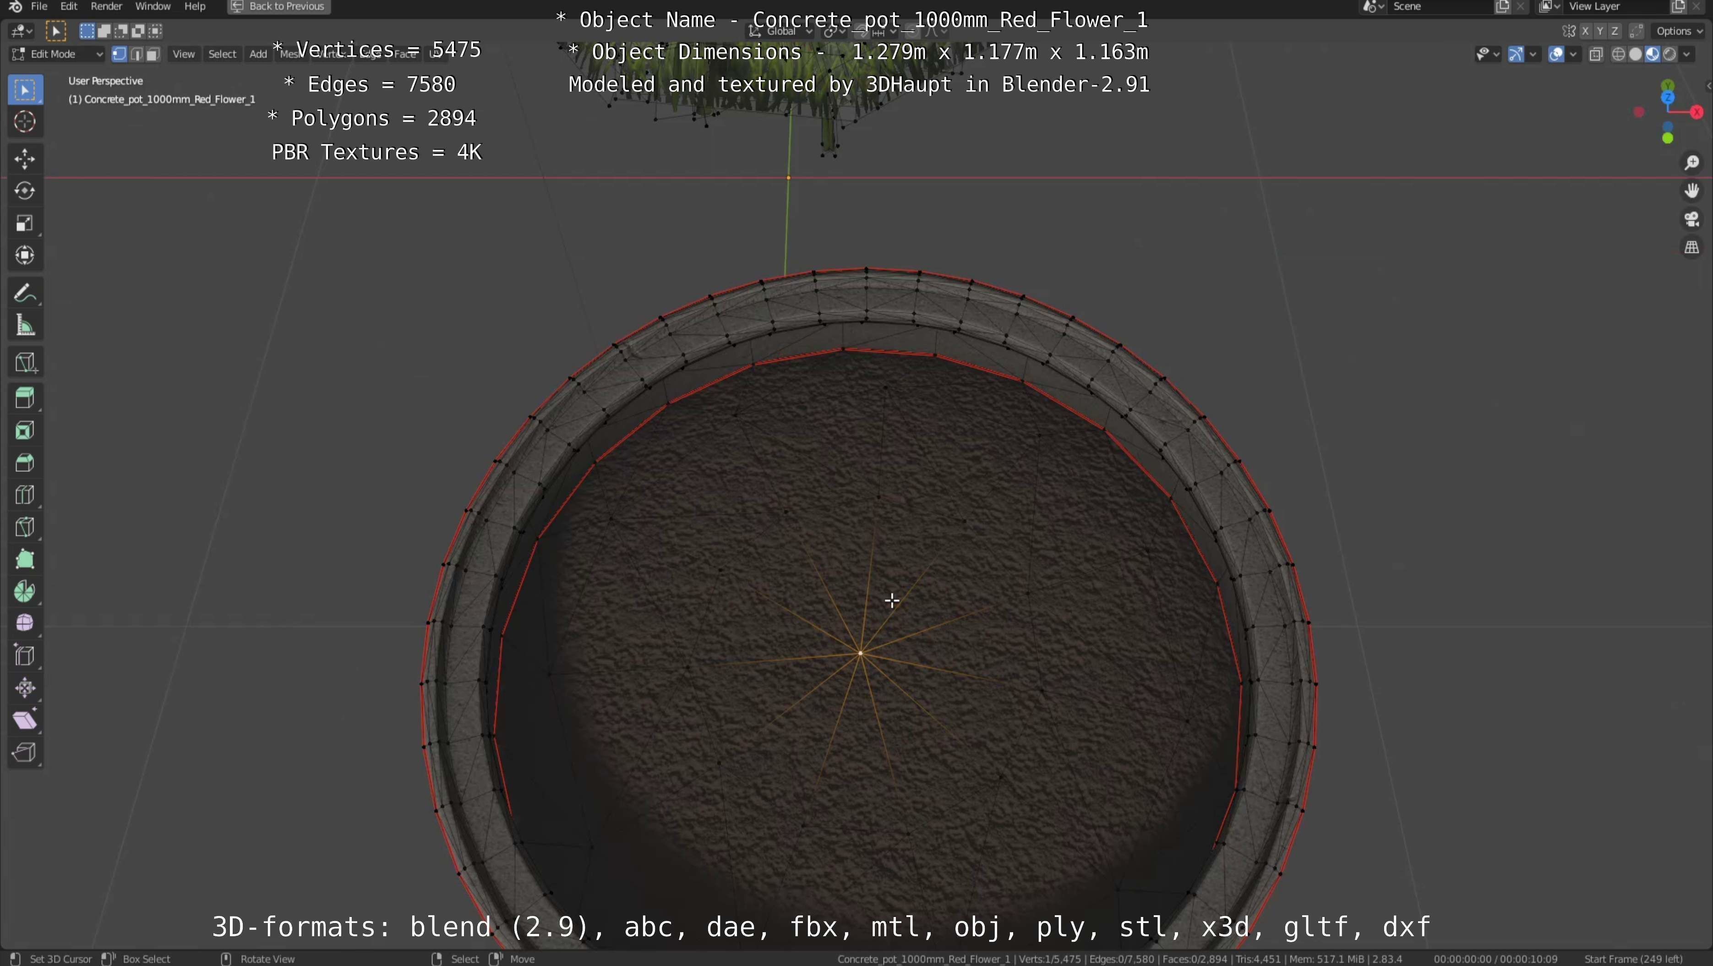Open the Window menu

point(153,7)
